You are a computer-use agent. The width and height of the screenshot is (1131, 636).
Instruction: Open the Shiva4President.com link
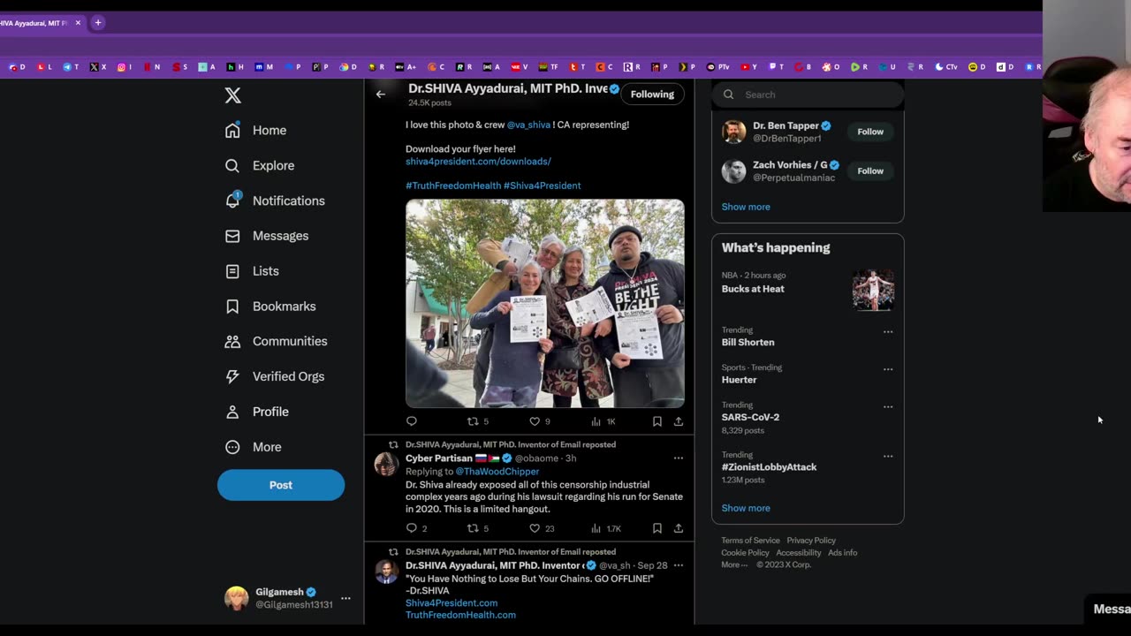tap(452, 602)
